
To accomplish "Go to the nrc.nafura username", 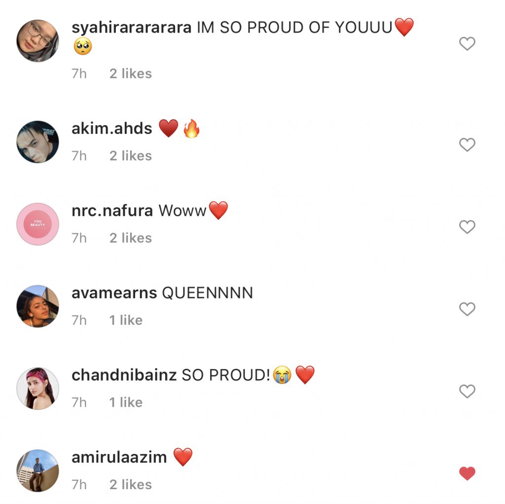I will [x=112, y=211].
